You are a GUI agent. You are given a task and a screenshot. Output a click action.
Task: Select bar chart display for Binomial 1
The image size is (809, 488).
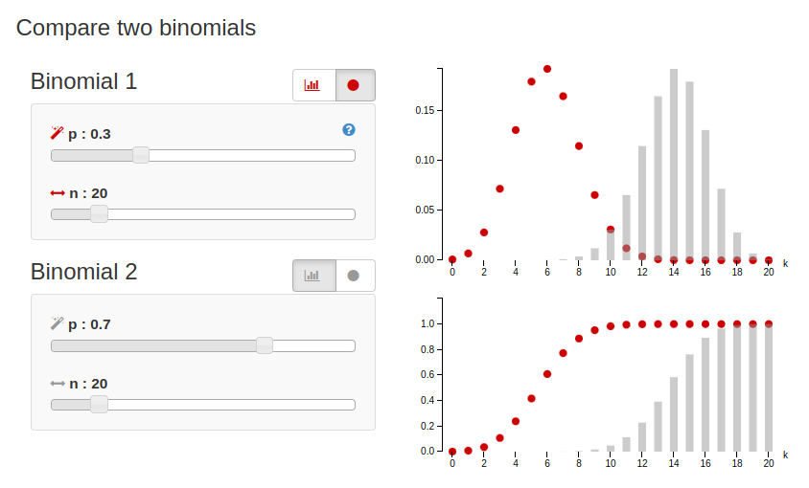pos(312,85)
